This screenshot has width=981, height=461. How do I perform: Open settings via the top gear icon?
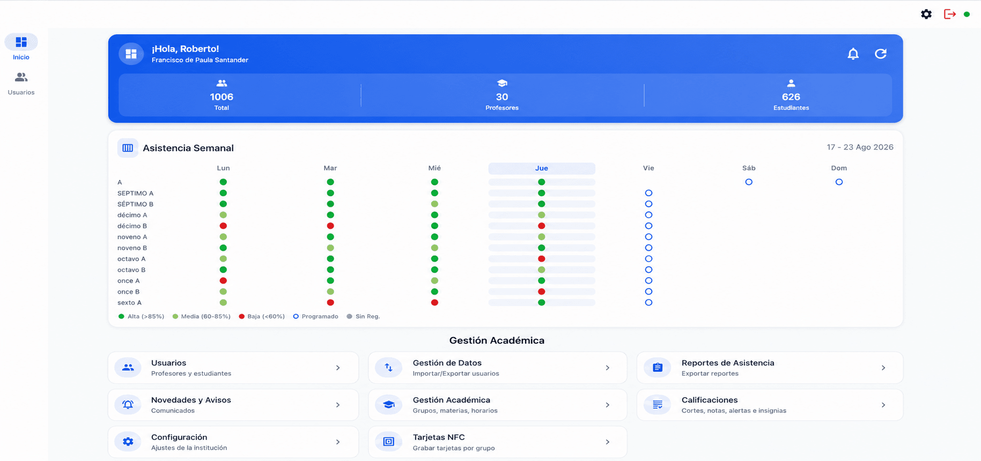coord(926,14)
